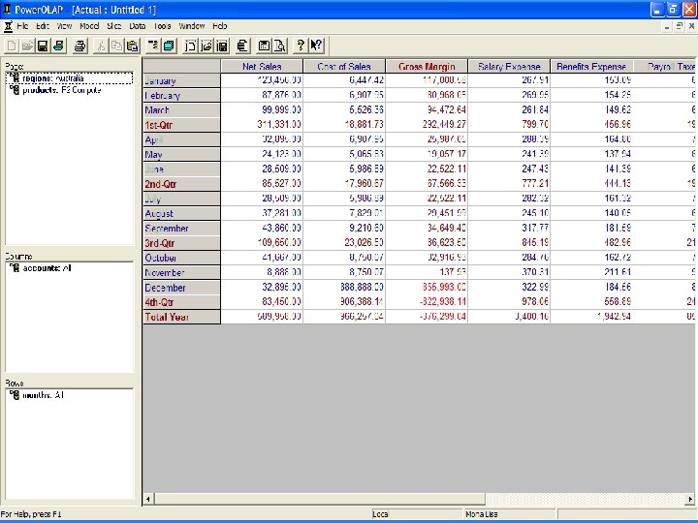Image resolution: width=698 pixels, height=523 pixels.
Task: Select the regions: Australia page dimension
Action: (x=70, y=78)
